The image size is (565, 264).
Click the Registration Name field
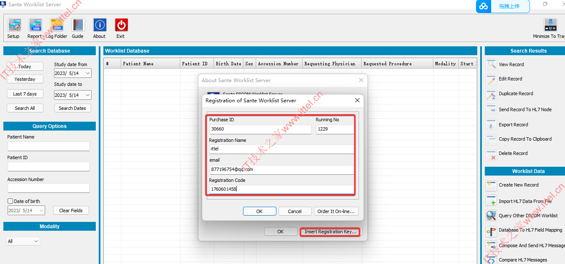281,149
